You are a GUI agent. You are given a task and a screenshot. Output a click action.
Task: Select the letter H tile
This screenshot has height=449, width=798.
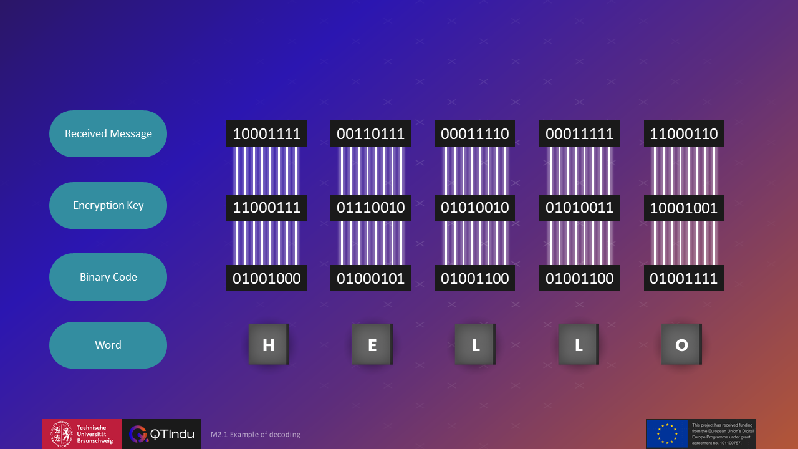click(x=268, y=344)
